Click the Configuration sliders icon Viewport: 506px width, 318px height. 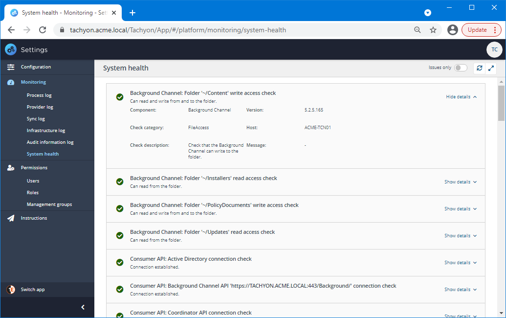(11, 67)
